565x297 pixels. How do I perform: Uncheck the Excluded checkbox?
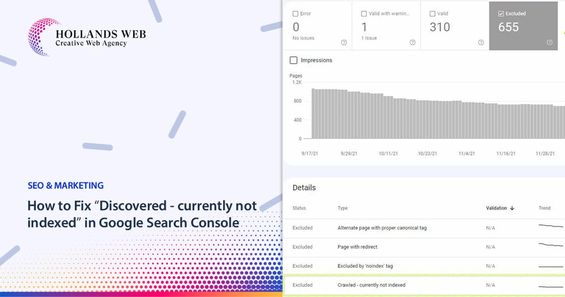[501, 14]
